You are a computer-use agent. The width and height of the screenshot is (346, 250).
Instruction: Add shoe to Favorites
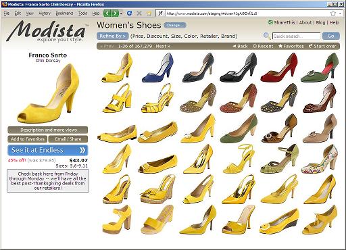point(28,139)
